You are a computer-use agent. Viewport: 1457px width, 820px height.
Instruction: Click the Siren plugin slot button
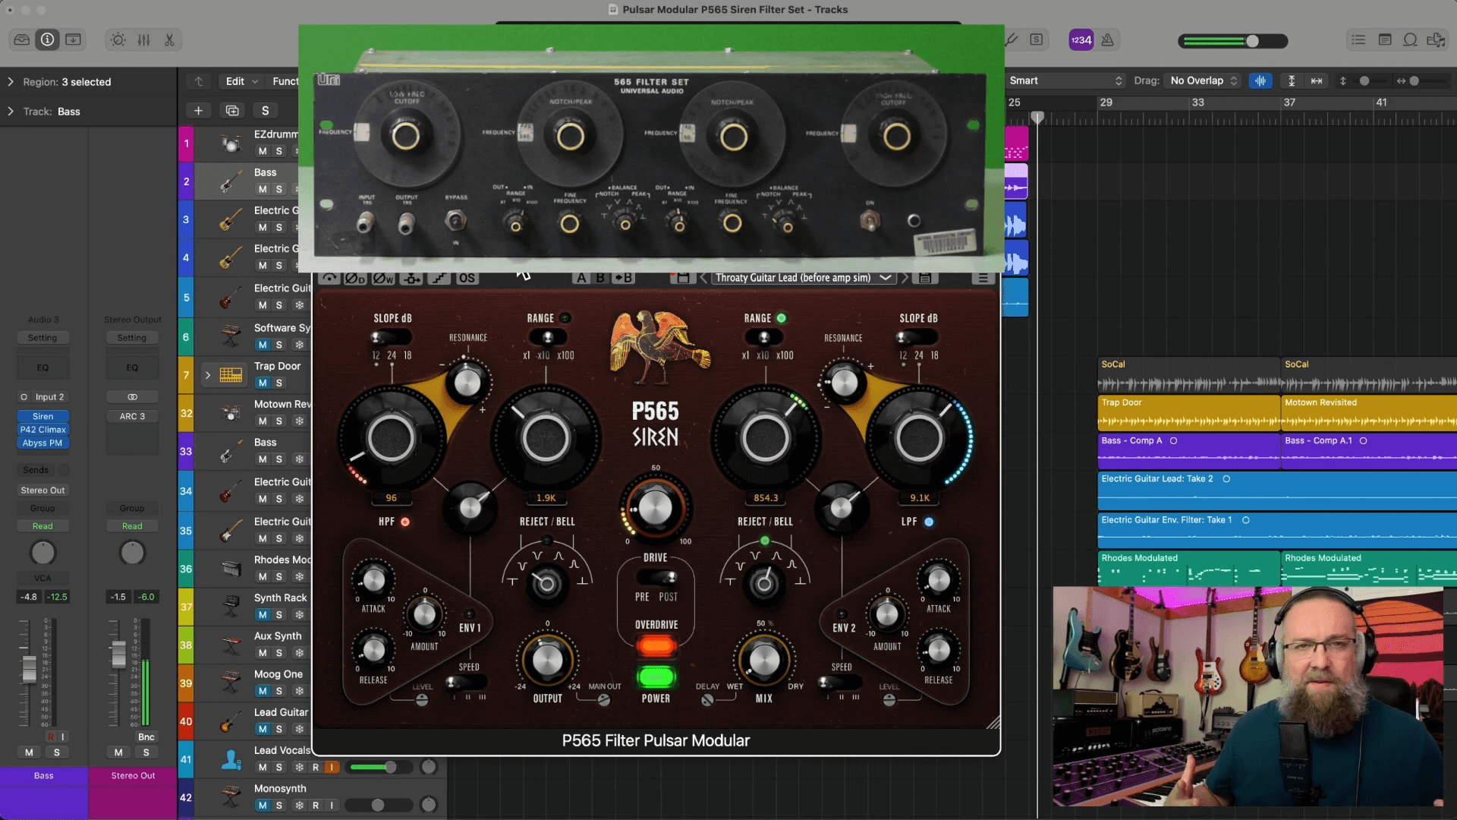(x=43, y=416)
